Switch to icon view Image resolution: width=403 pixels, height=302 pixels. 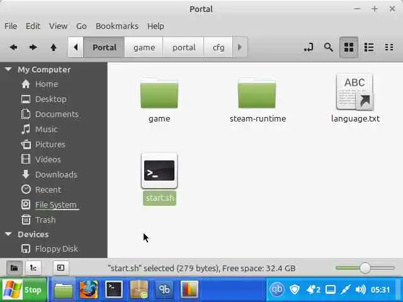349,47
